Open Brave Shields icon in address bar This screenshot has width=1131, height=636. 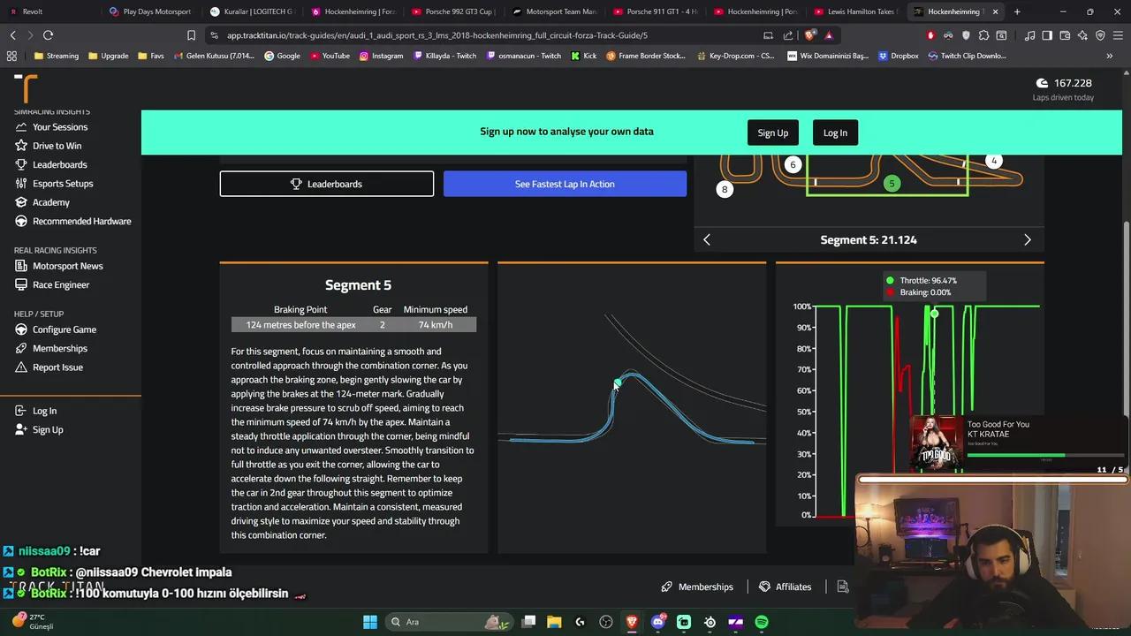810,35
